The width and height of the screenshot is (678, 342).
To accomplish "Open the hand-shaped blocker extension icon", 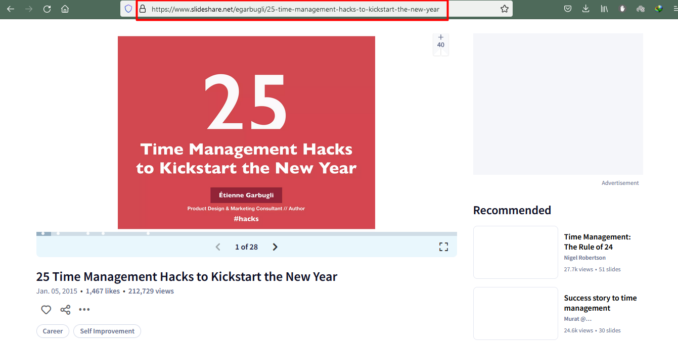I will click(x=622, y=9).
